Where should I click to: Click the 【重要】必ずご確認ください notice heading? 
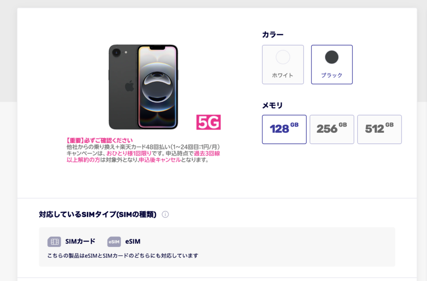(x=100, y=141)
